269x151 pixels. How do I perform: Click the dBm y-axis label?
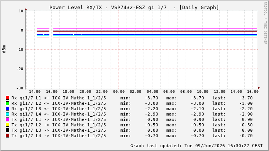[4, 49]
